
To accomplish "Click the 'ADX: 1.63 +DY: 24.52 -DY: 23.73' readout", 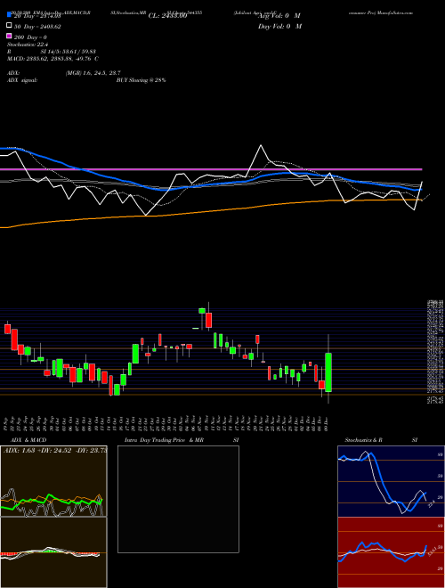I will tap(54, 451).
